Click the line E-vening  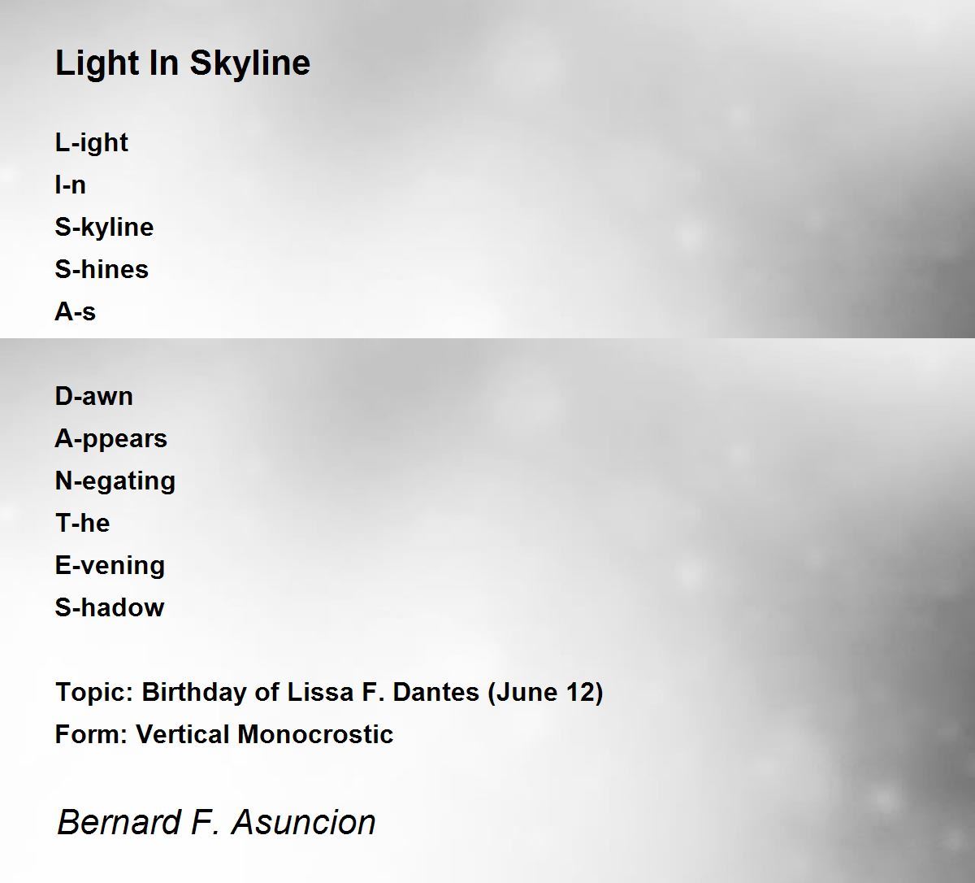[x=110, y=566]
